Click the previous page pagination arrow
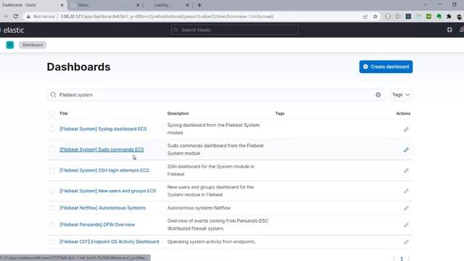Screen dimensions: 464x261 pos(394,259)
